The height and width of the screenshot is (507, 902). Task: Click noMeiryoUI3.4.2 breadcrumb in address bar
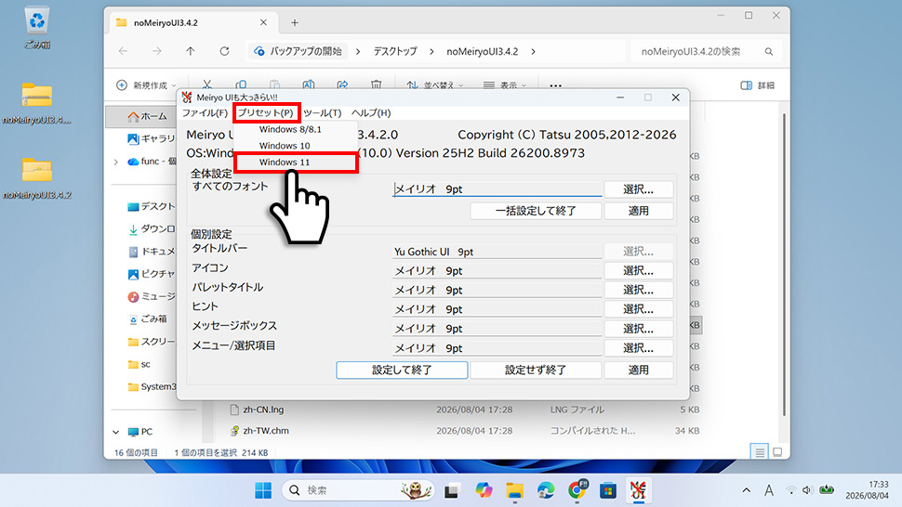[482, 51]
